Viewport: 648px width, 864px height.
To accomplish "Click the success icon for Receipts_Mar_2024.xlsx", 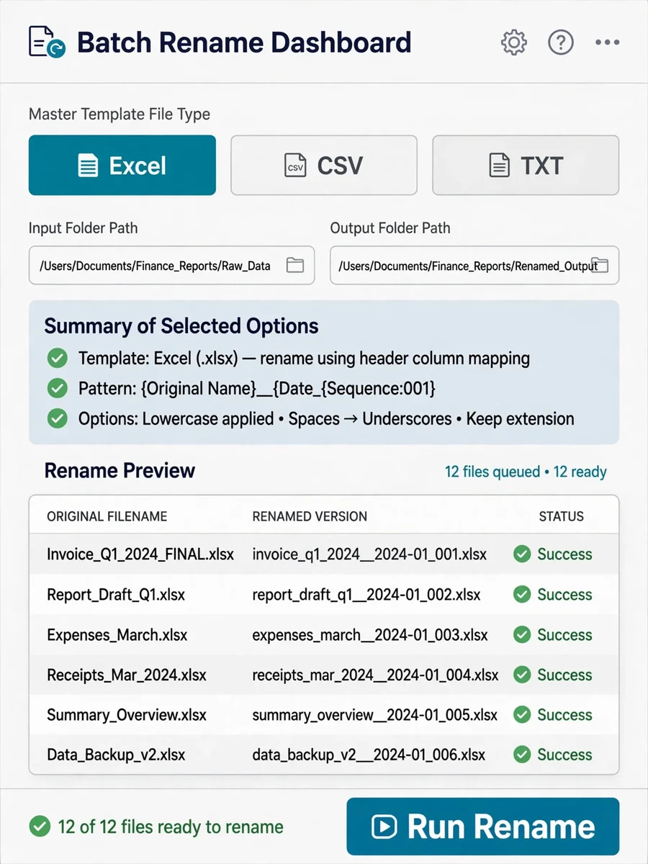I will tap(522, 675).
